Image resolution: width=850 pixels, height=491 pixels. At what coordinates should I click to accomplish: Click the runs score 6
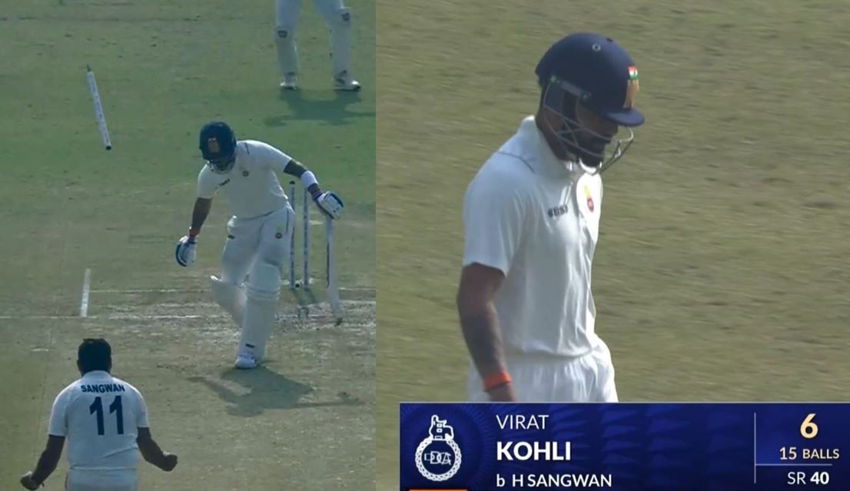coord(808,426)
